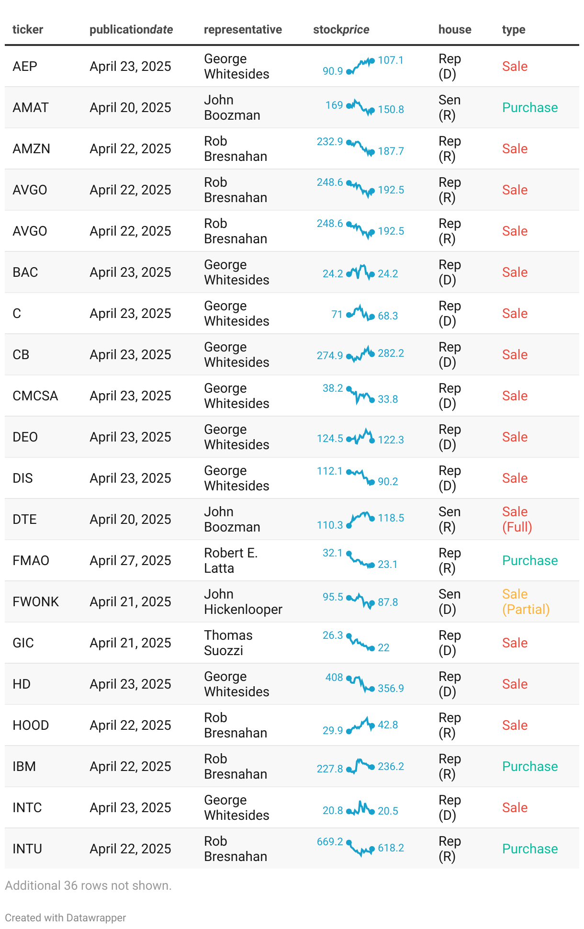Click the FMAO stock price sparkline
Viewport: 584px width, 929px height.
tap(360, 560)
